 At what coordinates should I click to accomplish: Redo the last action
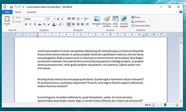point(20,7)
